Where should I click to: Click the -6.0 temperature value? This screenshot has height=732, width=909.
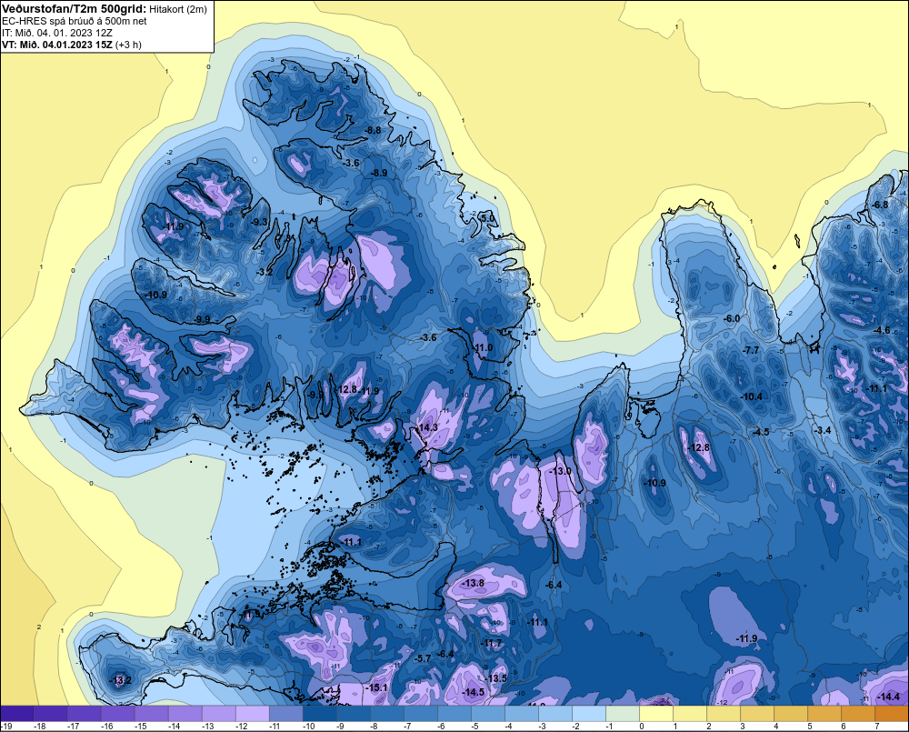[x=732, y=318]
